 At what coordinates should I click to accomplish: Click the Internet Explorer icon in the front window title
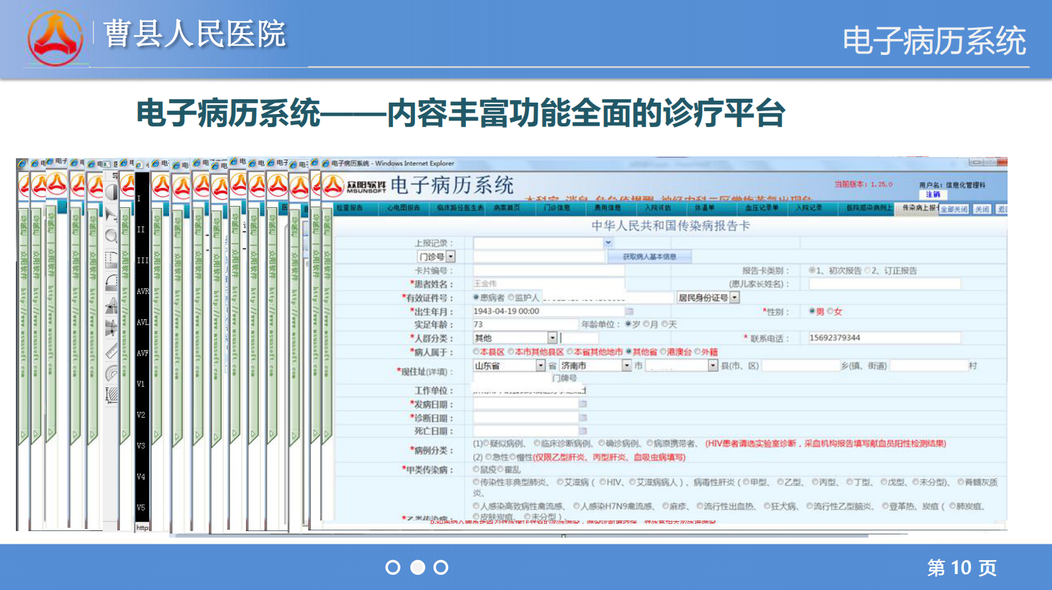coord(325,163)
